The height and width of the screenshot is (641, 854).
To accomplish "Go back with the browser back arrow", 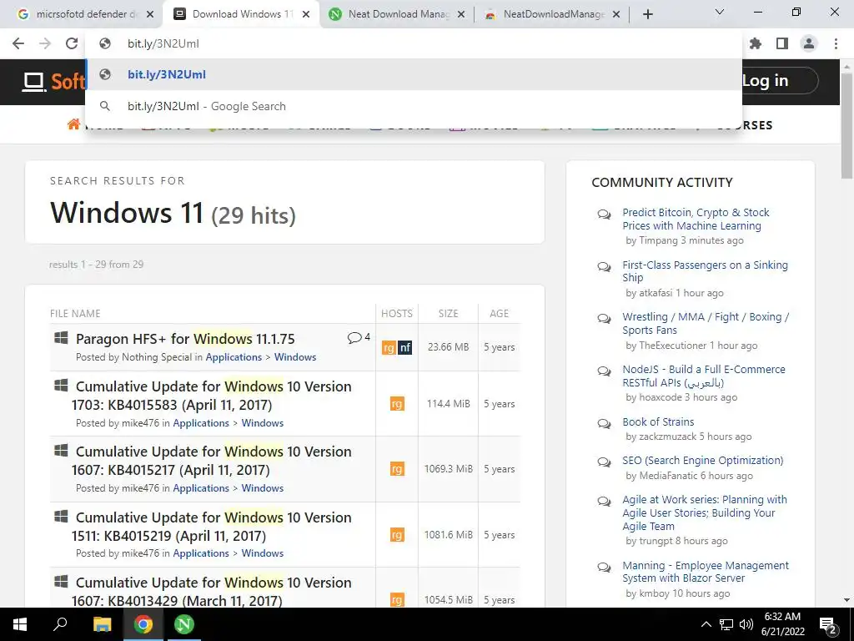I will pyautogui.click(x=18, y=43).
